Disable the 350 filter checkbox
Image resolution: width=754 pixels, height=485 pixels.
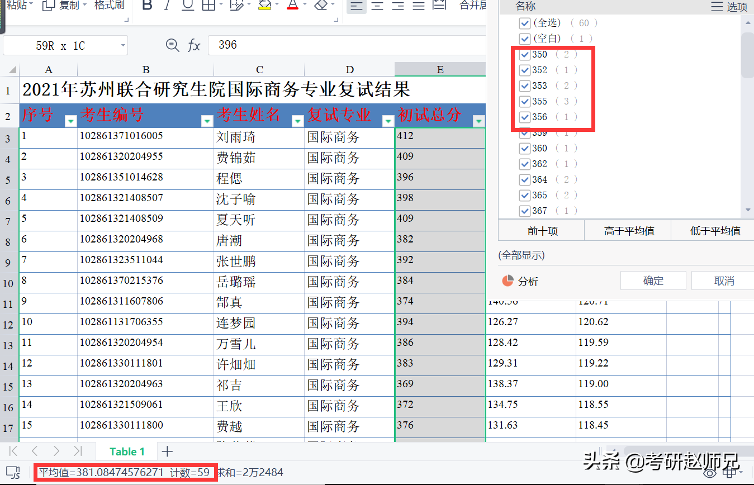[524, 54]
